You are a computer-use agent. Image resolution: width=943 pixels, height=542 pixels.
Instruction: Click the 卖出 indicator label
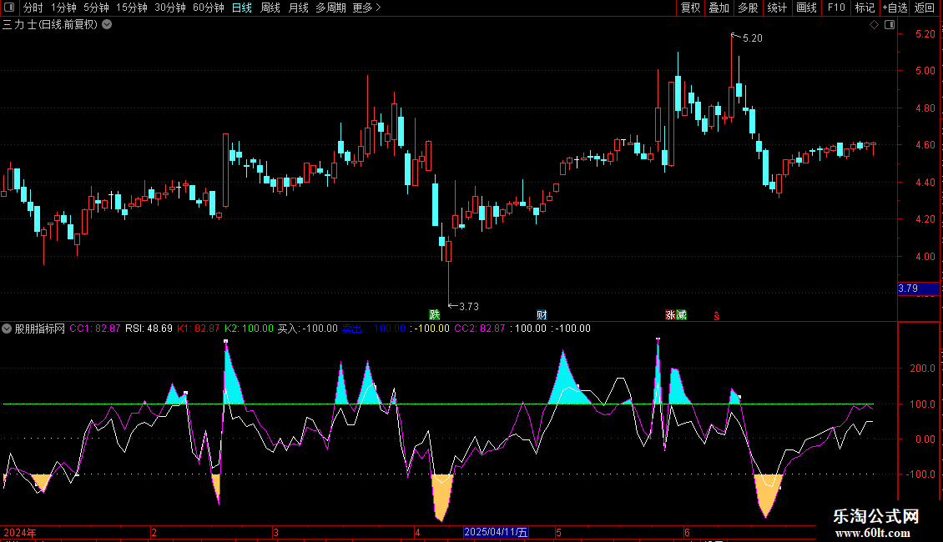click(x=352, y=329)
